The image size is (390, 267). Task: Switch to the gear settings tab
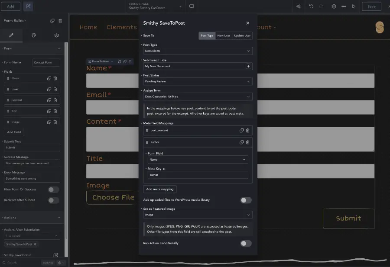tap(56, 35)
